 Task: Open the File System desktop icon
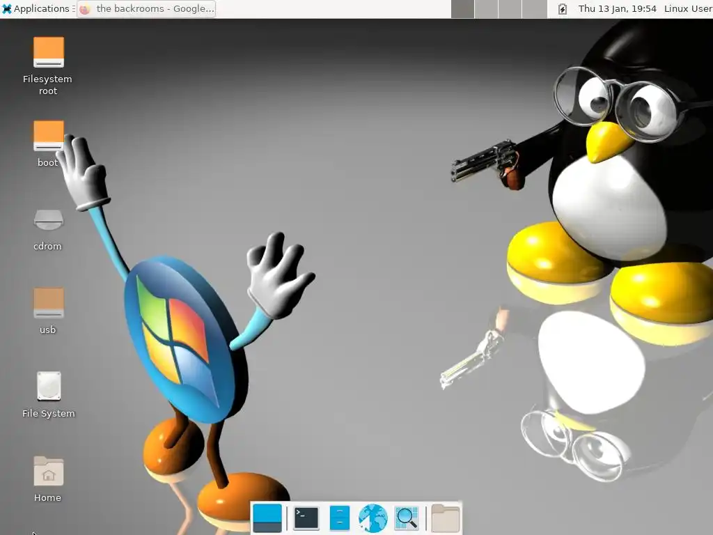pyautogui.click(x=48, y=386)
